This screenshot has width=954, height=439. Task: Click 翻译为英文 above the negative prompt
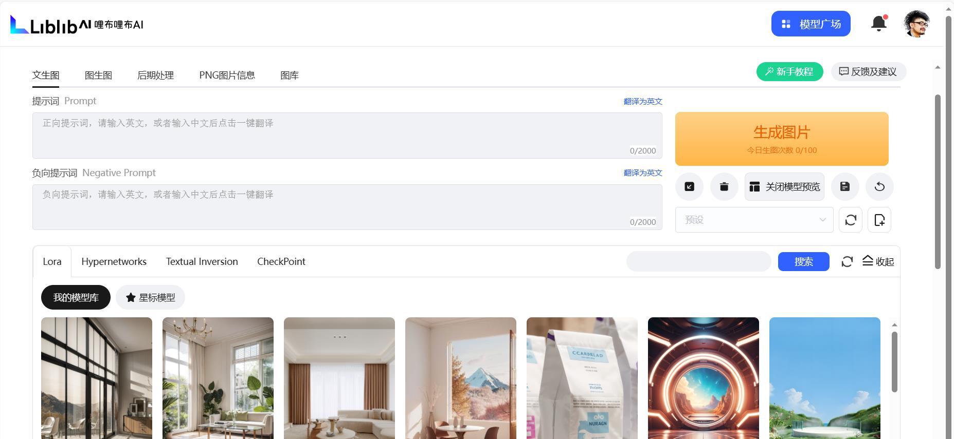click(643, 173)
